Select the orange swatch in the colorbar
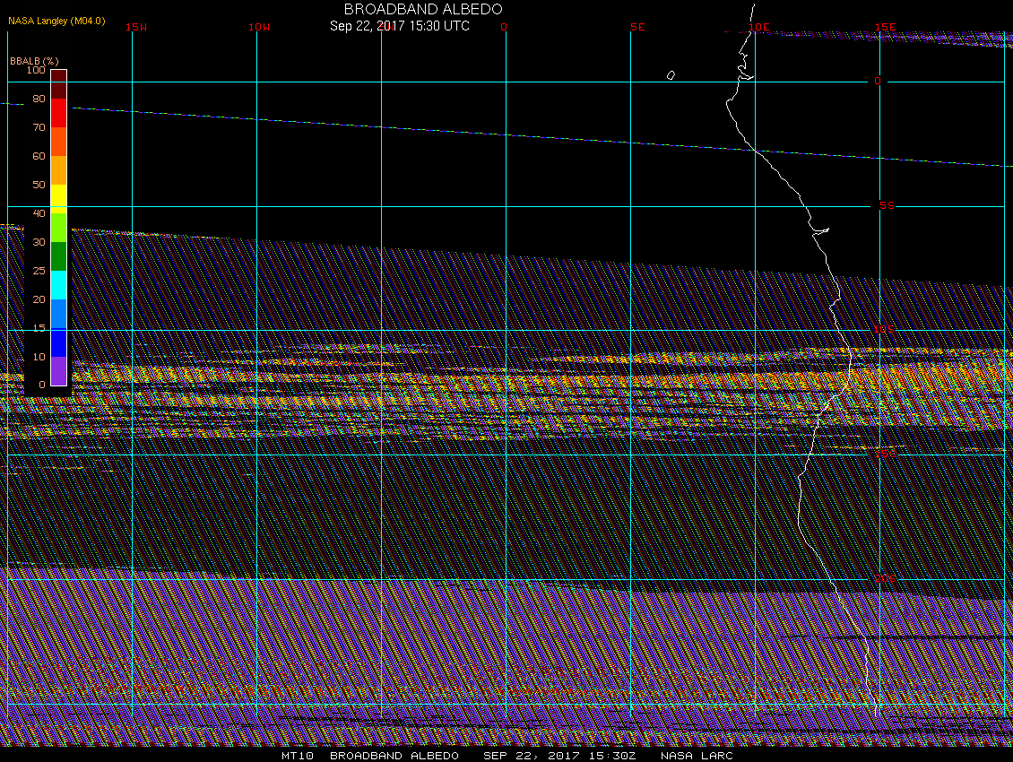 pos(58,169)
